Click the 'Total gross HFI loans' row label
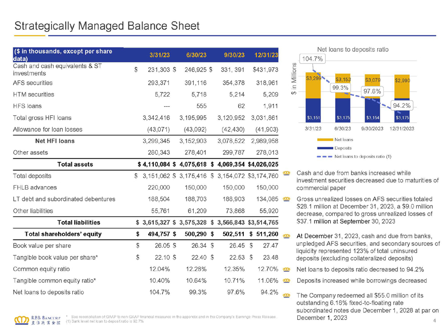This screenshot has height=334, width=445. [x=42, y=118]
